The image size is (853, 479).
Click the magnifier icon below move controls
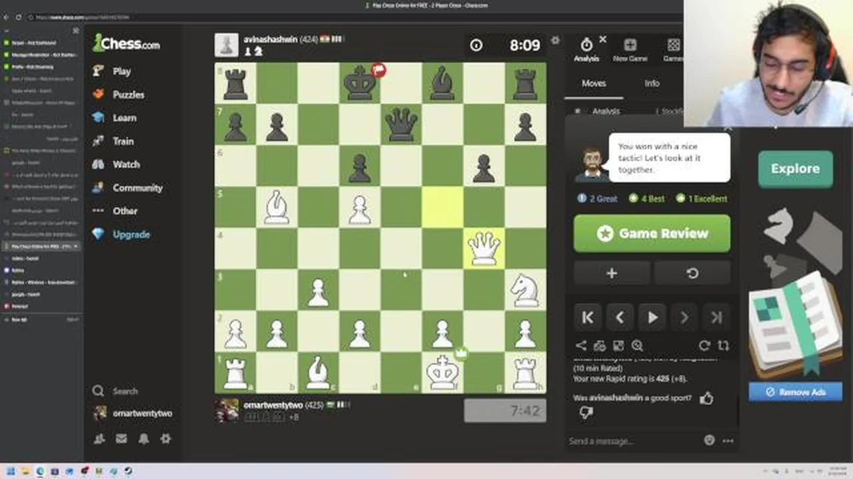pos(637,345)
